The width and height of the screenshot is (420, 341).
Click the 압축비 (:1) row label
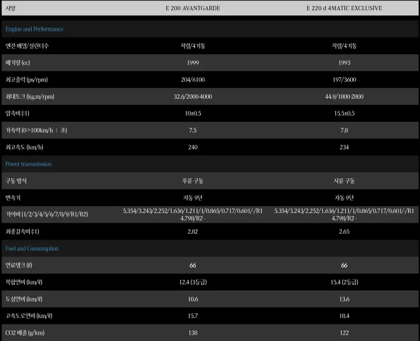17,113
